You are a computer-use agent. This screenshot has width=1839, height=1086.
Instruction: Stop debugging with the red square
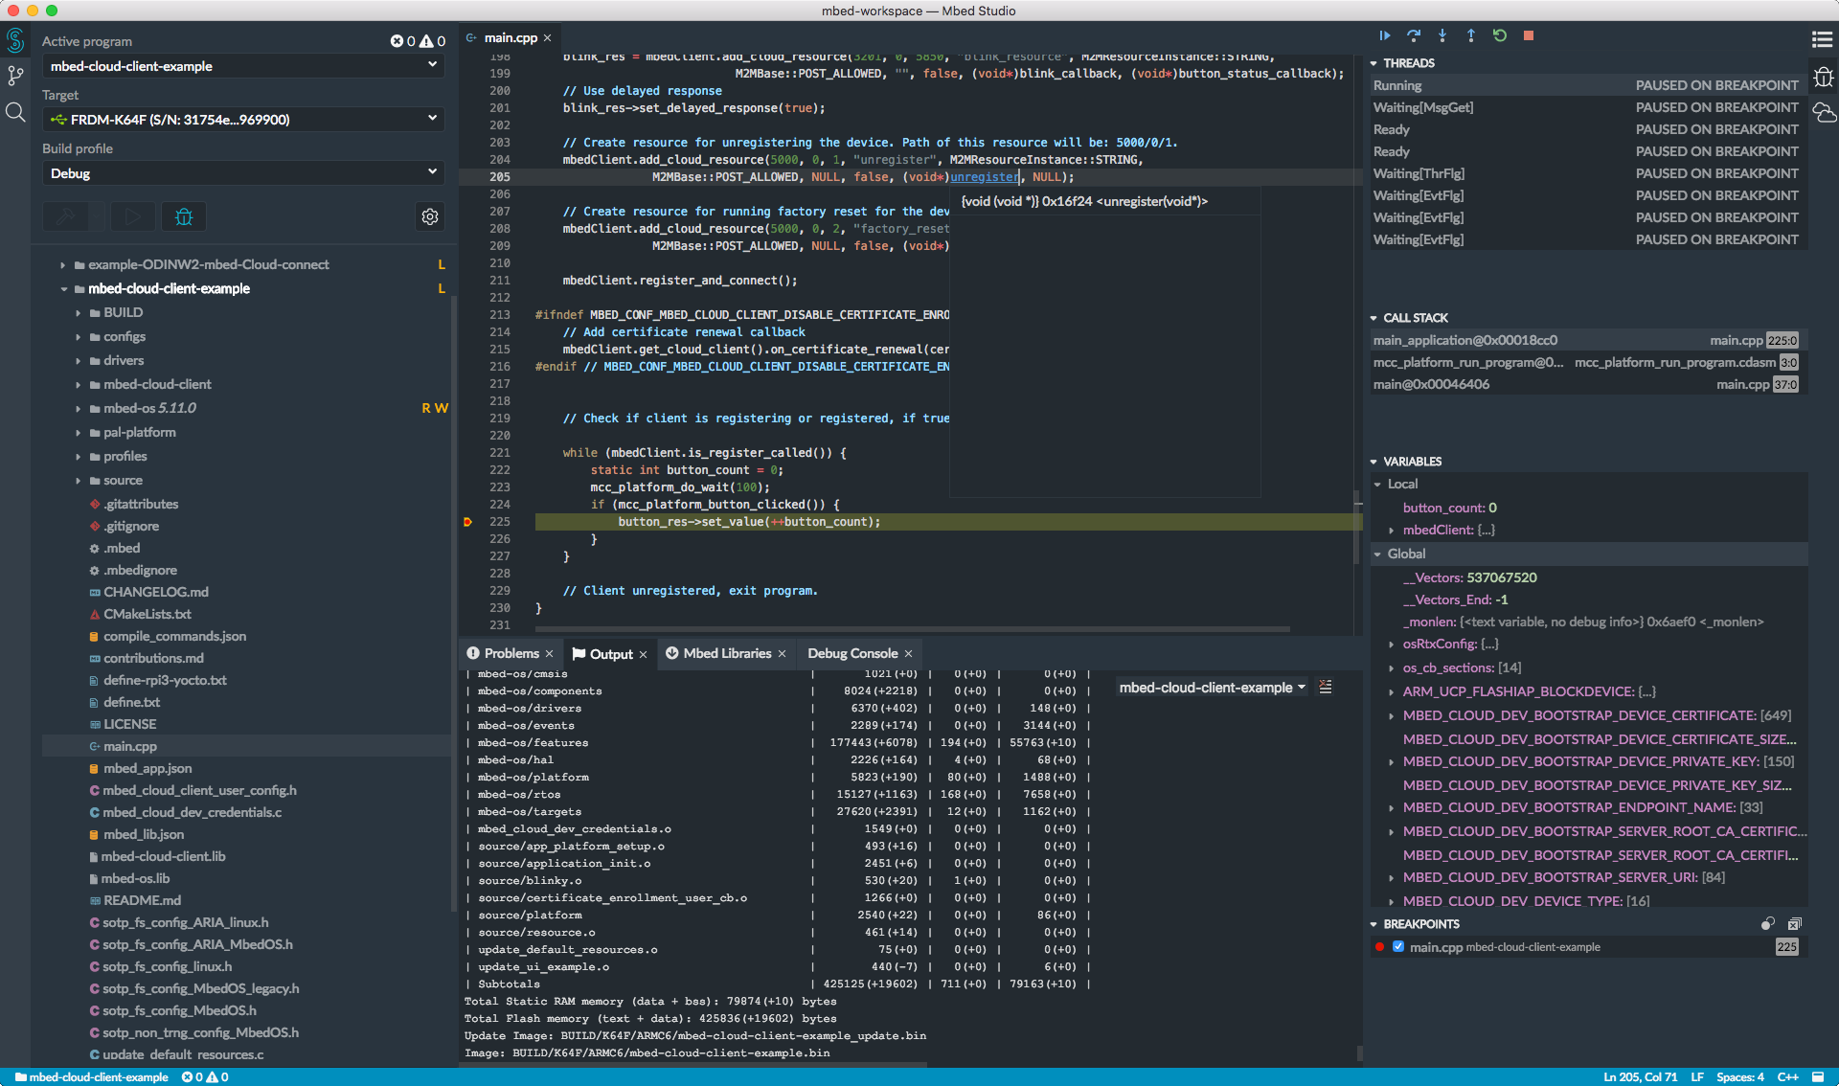[x=1529, y=35]
